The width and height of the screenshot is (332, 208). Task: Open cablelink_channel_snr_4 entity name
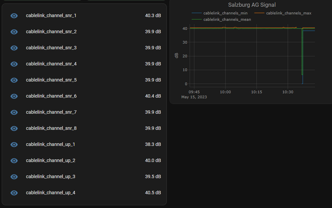51,64
